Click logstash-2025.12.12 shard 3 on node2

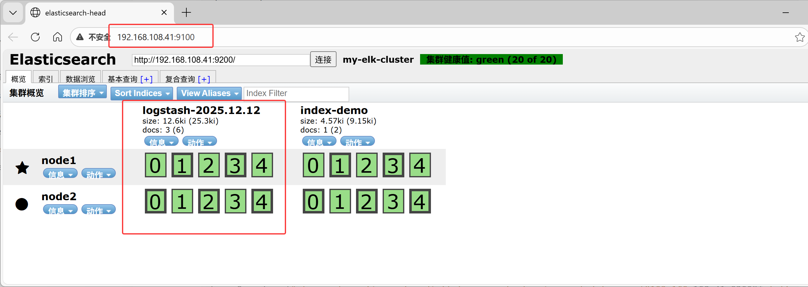236,201
